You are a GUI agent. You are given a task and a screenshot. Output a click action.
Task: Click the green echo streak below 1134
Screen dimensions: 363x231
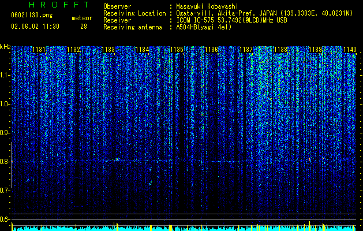pos(150,183)
